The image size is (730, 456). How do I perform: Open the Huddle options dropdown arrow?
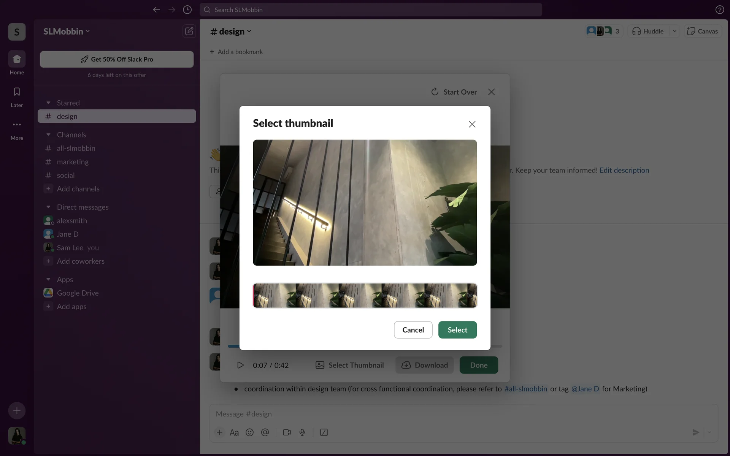click(x=674, y=31)
